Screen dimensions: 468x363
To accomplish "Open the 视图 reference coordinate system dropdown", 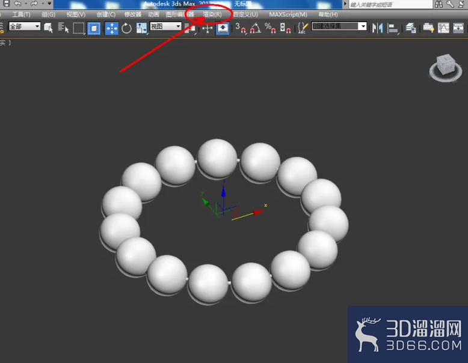I will pos(165,26).
